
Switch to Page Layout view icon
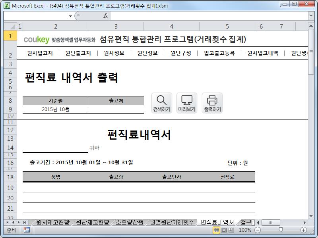[x=224, y=230]
